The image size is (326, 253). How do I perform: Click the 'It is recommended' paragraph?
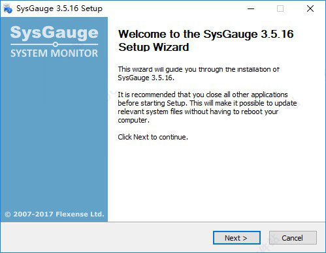[207, 107]
